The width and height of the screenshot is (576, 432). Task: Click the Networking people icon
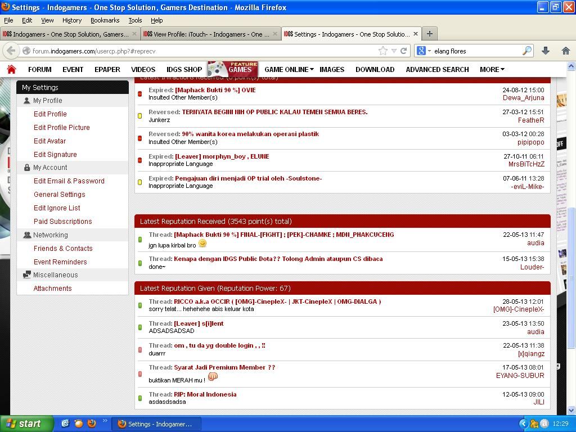point(27,235)
